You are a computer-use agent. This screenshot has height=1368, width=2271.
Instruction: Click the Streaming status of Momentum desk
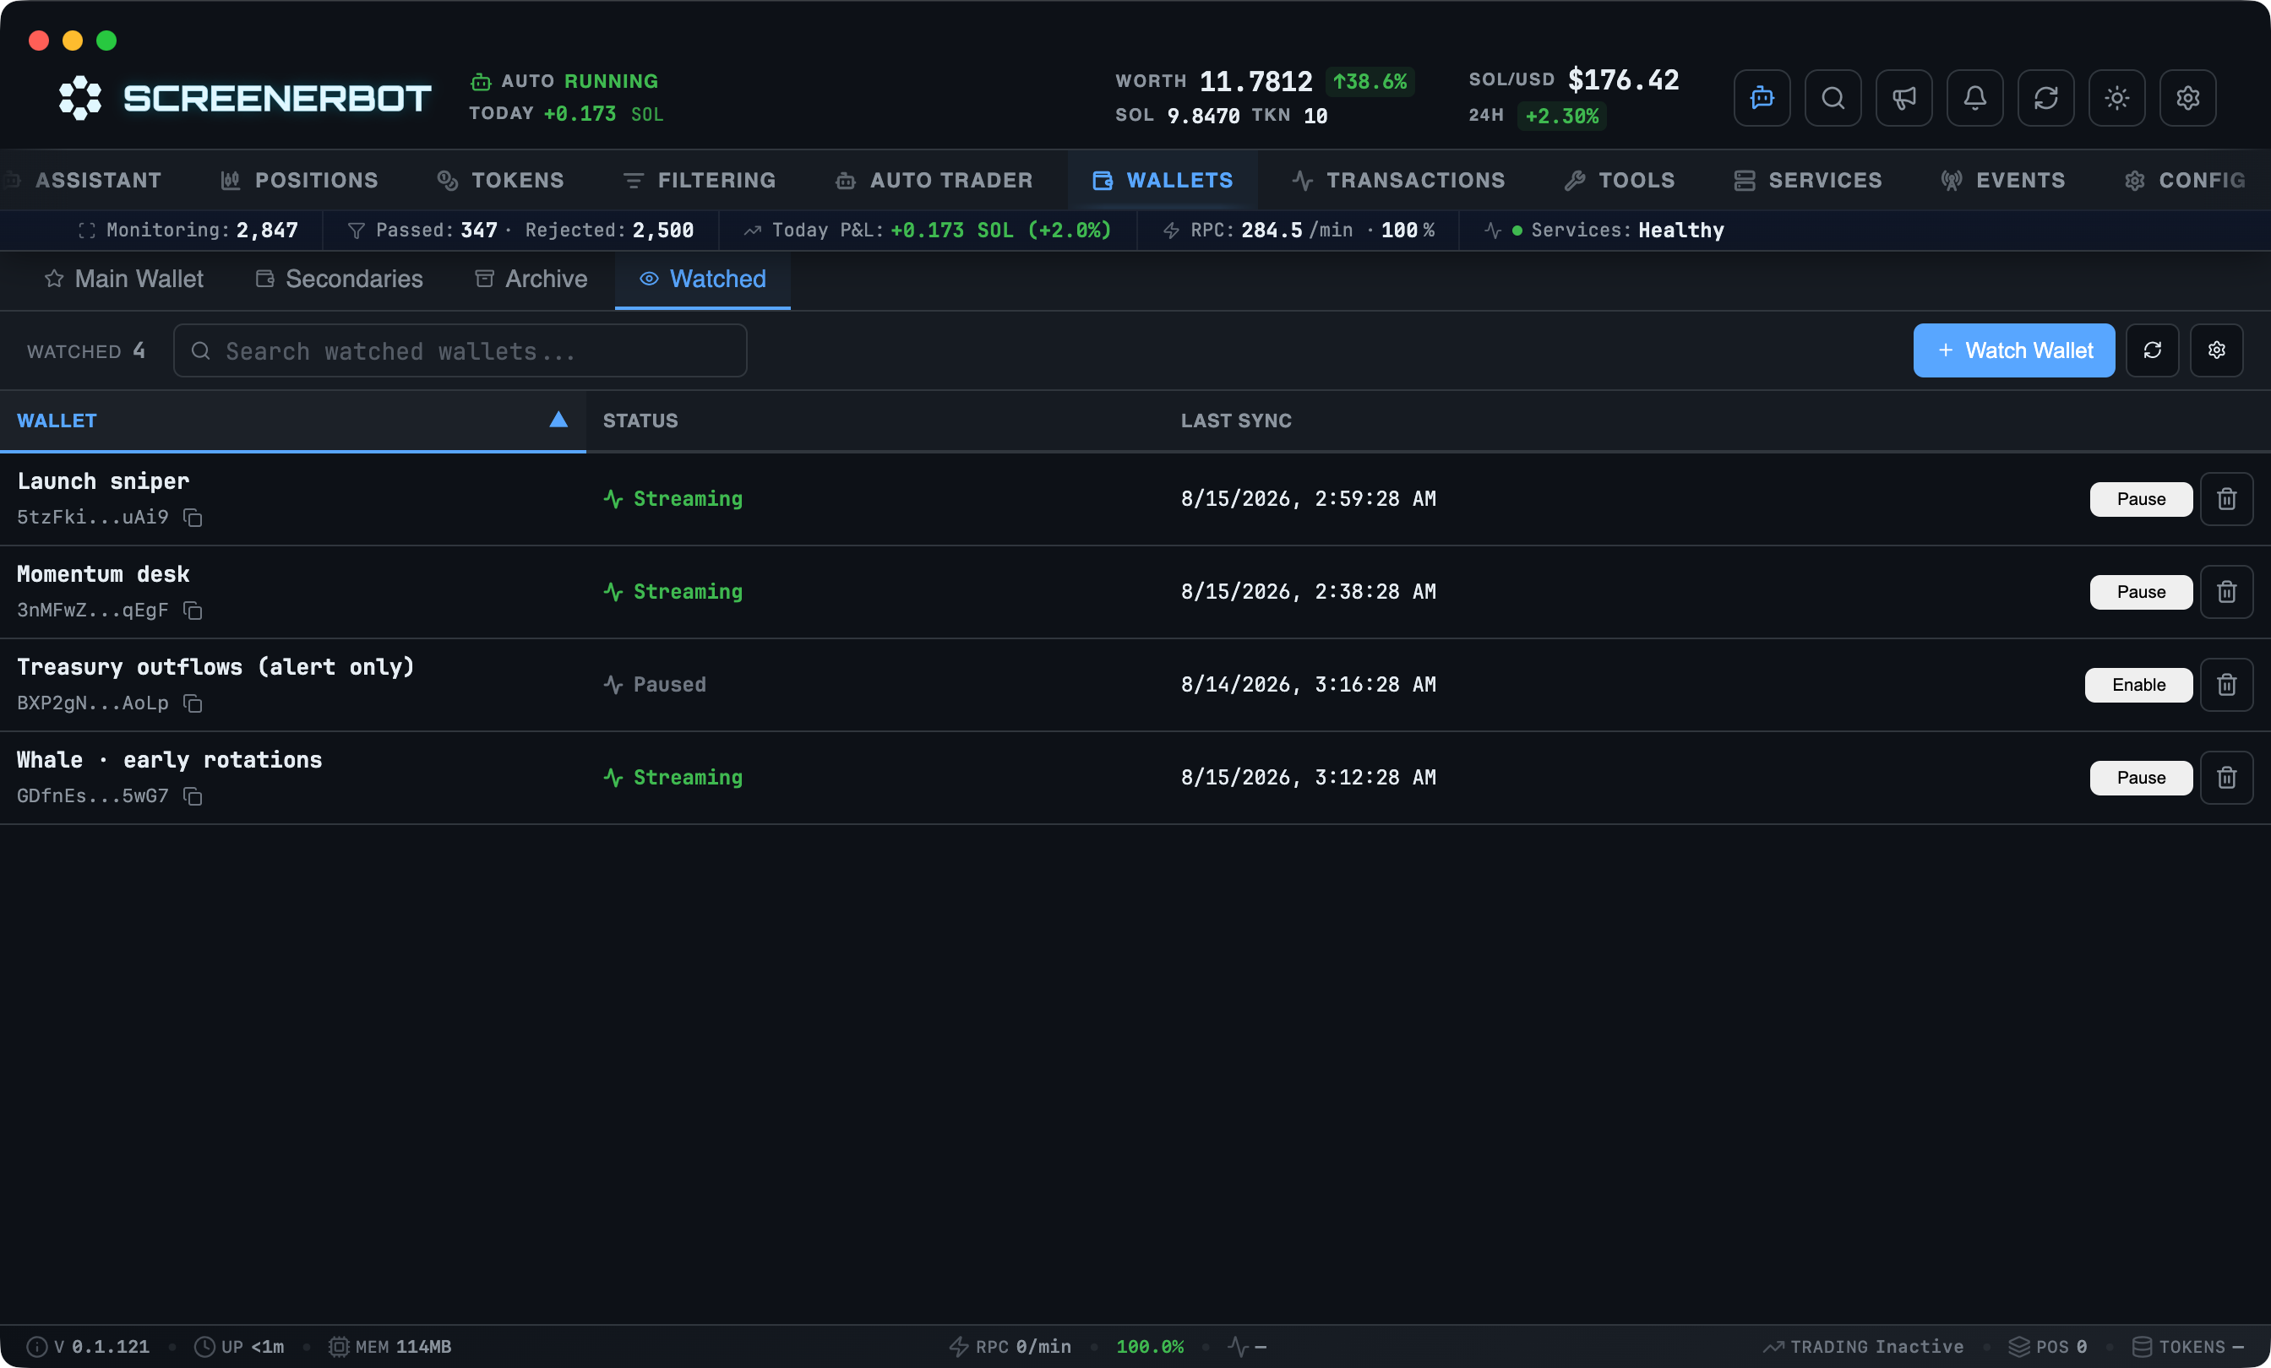pyautogui.click(x=673, y=591)
